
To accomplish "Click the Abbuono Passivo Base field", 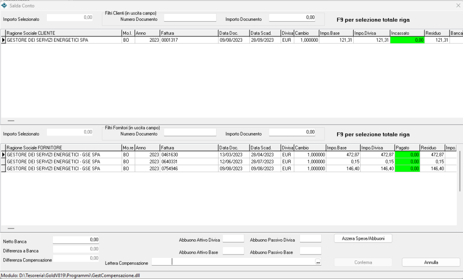I will (x=310, y=251).
